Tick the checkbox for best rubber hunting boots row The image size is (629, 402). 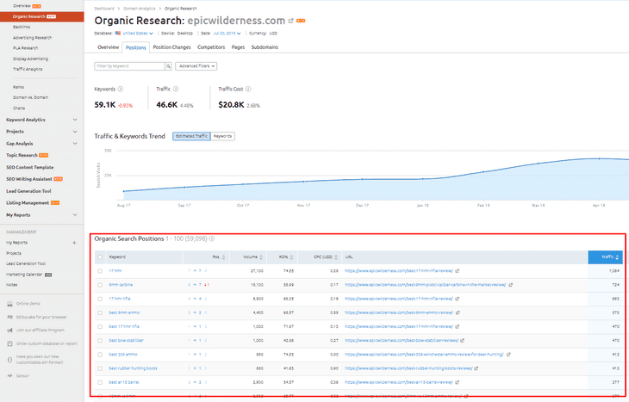(100, 368)
